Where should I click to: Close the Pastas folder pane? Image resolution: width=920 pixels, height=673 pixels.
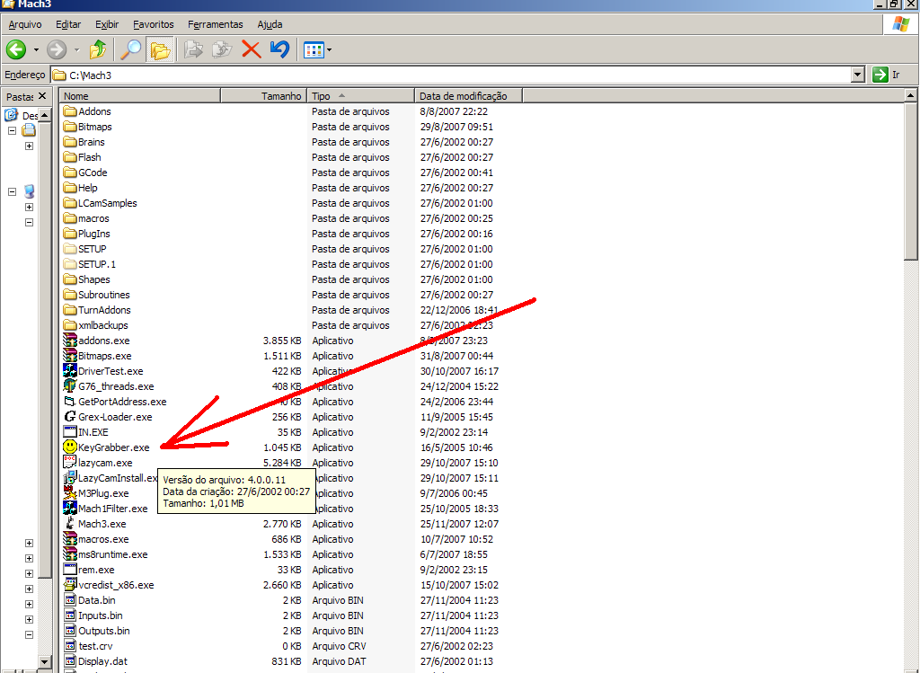(41, 95)
